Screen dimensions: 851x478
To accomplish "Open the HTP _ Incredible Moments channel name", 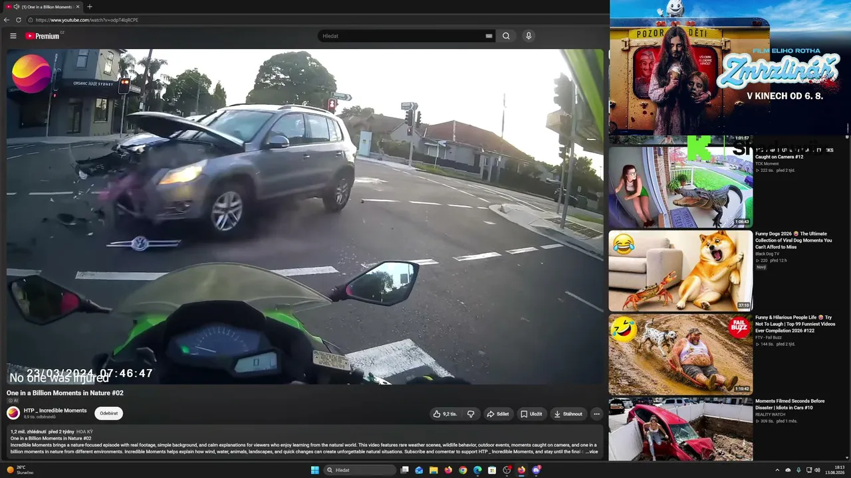I will click(55, 410).
